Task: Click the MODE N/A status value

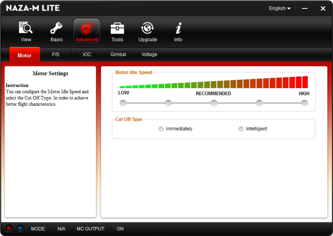Action: click(x=61, y=229)
